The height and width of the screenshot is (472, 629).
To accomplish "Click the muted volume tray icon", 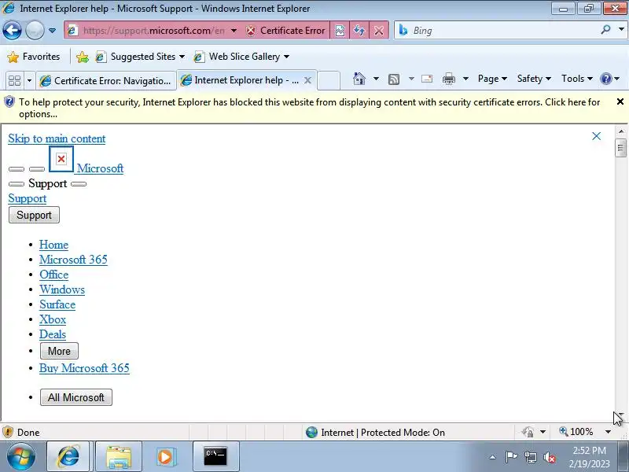I will tap(550, 457).
